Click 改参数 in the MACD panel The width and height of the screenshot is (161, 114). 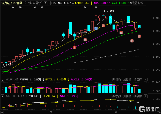pyautogui.click(x=117, y=96)
